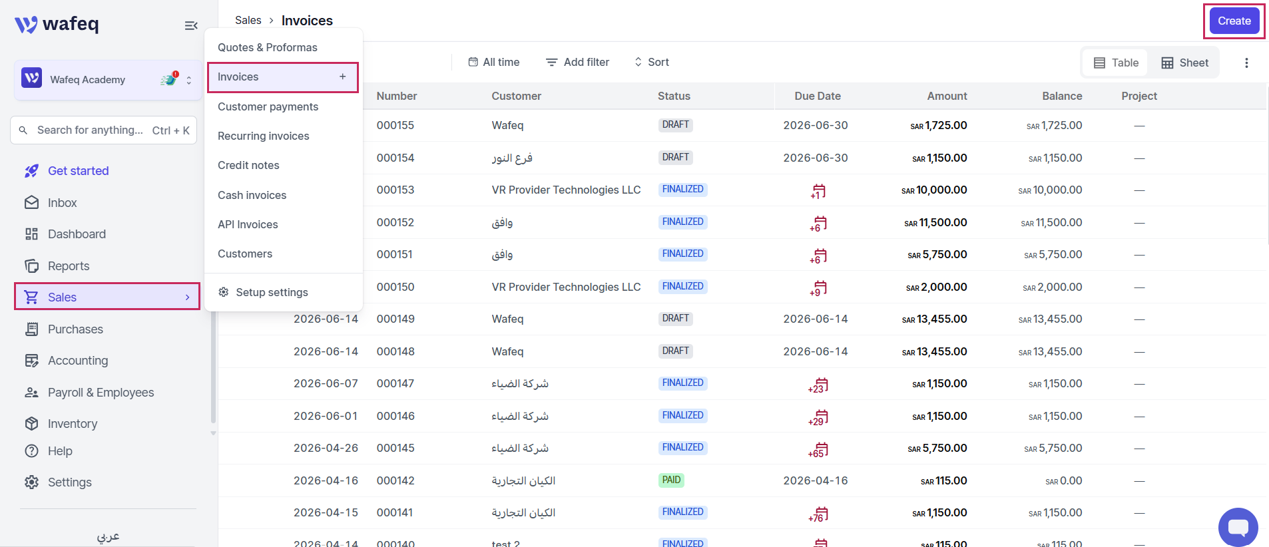Click the DRAFT status on invoice 000154
This screenshot has width=1269, height=547.
675,157
